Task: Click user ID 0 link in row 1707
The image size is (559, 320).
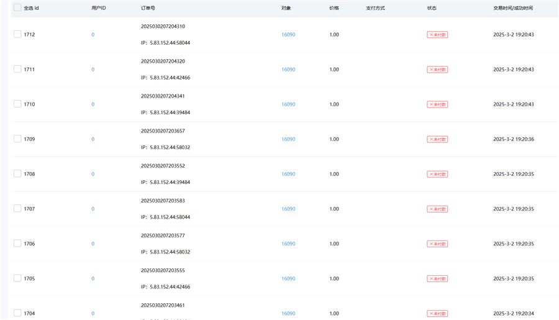Action: click(x=93, y=209)
